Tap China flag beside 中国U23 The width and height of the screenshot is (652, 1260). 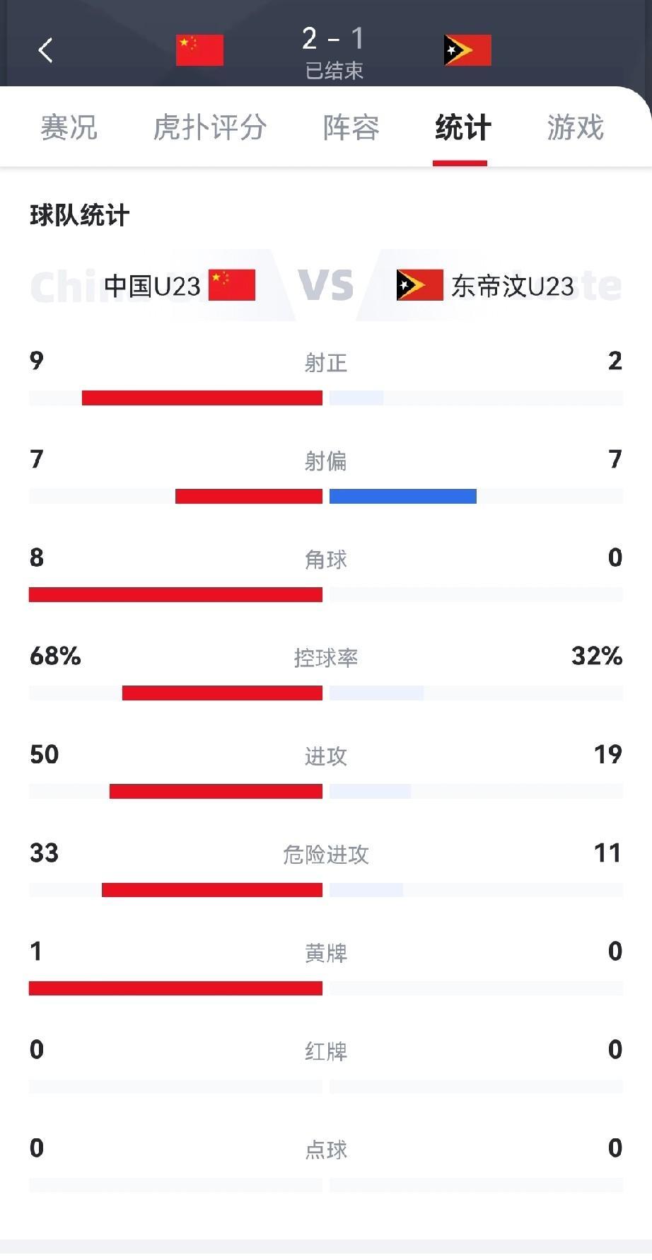(232, 285)
